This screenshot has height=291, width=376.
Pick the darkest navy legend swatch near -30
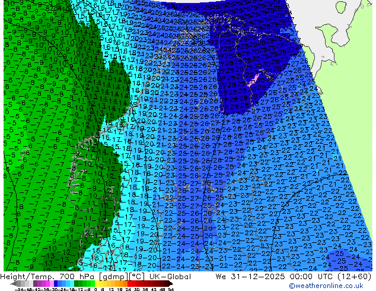tap(56, 283)
